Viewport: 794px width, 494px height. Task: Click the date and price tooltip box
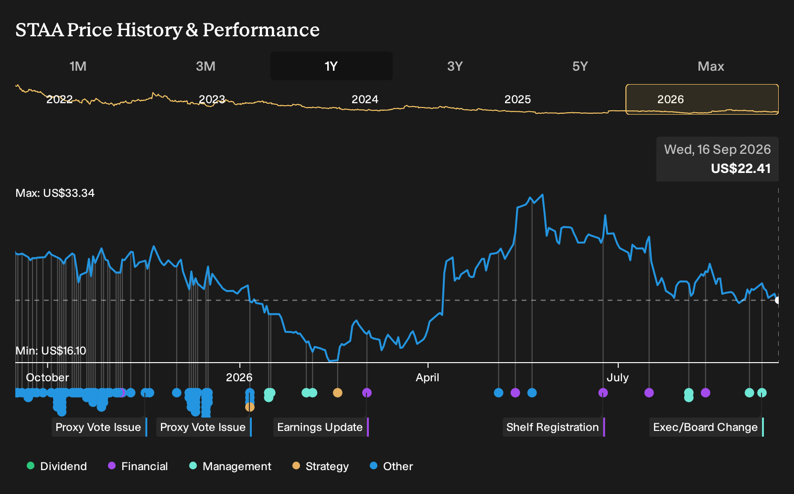pos(718,159)
